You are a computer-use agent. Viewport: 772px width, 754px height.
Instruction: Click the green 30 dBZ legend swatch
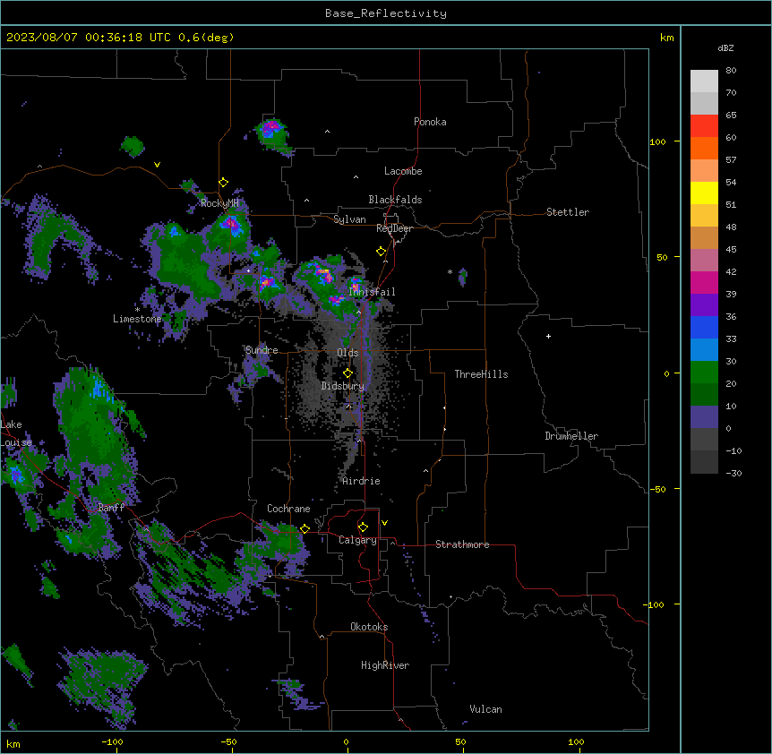pos(704,373)
